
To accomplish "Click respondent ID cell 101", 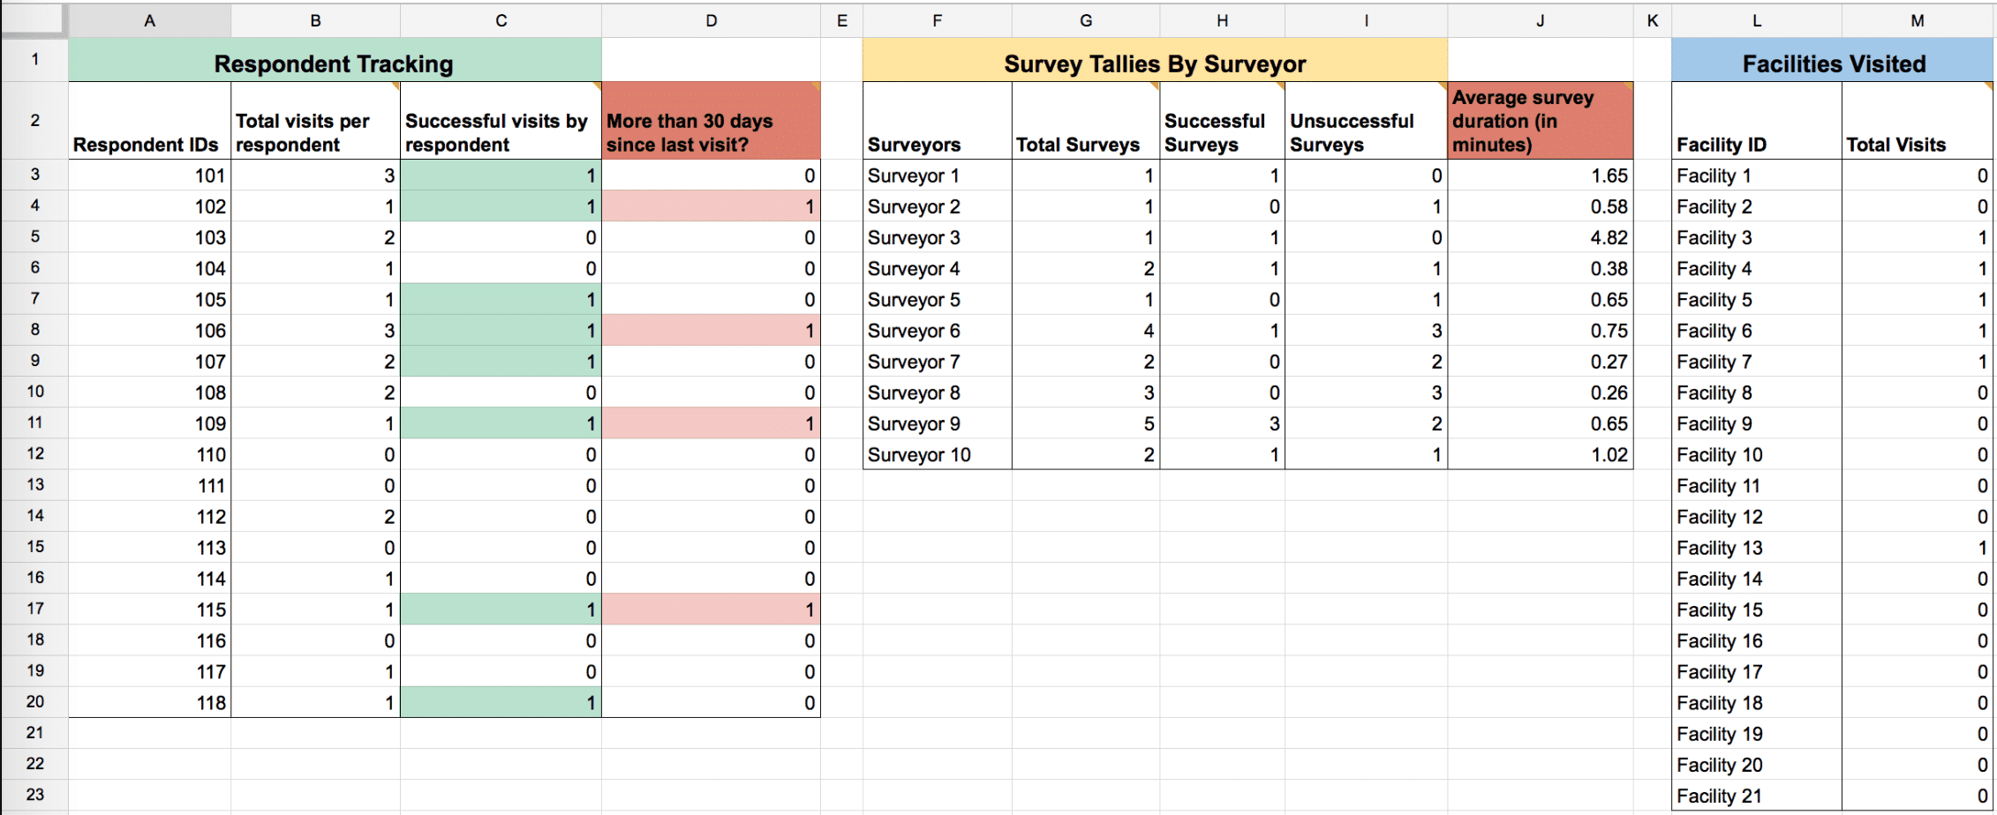I will 149,175.
